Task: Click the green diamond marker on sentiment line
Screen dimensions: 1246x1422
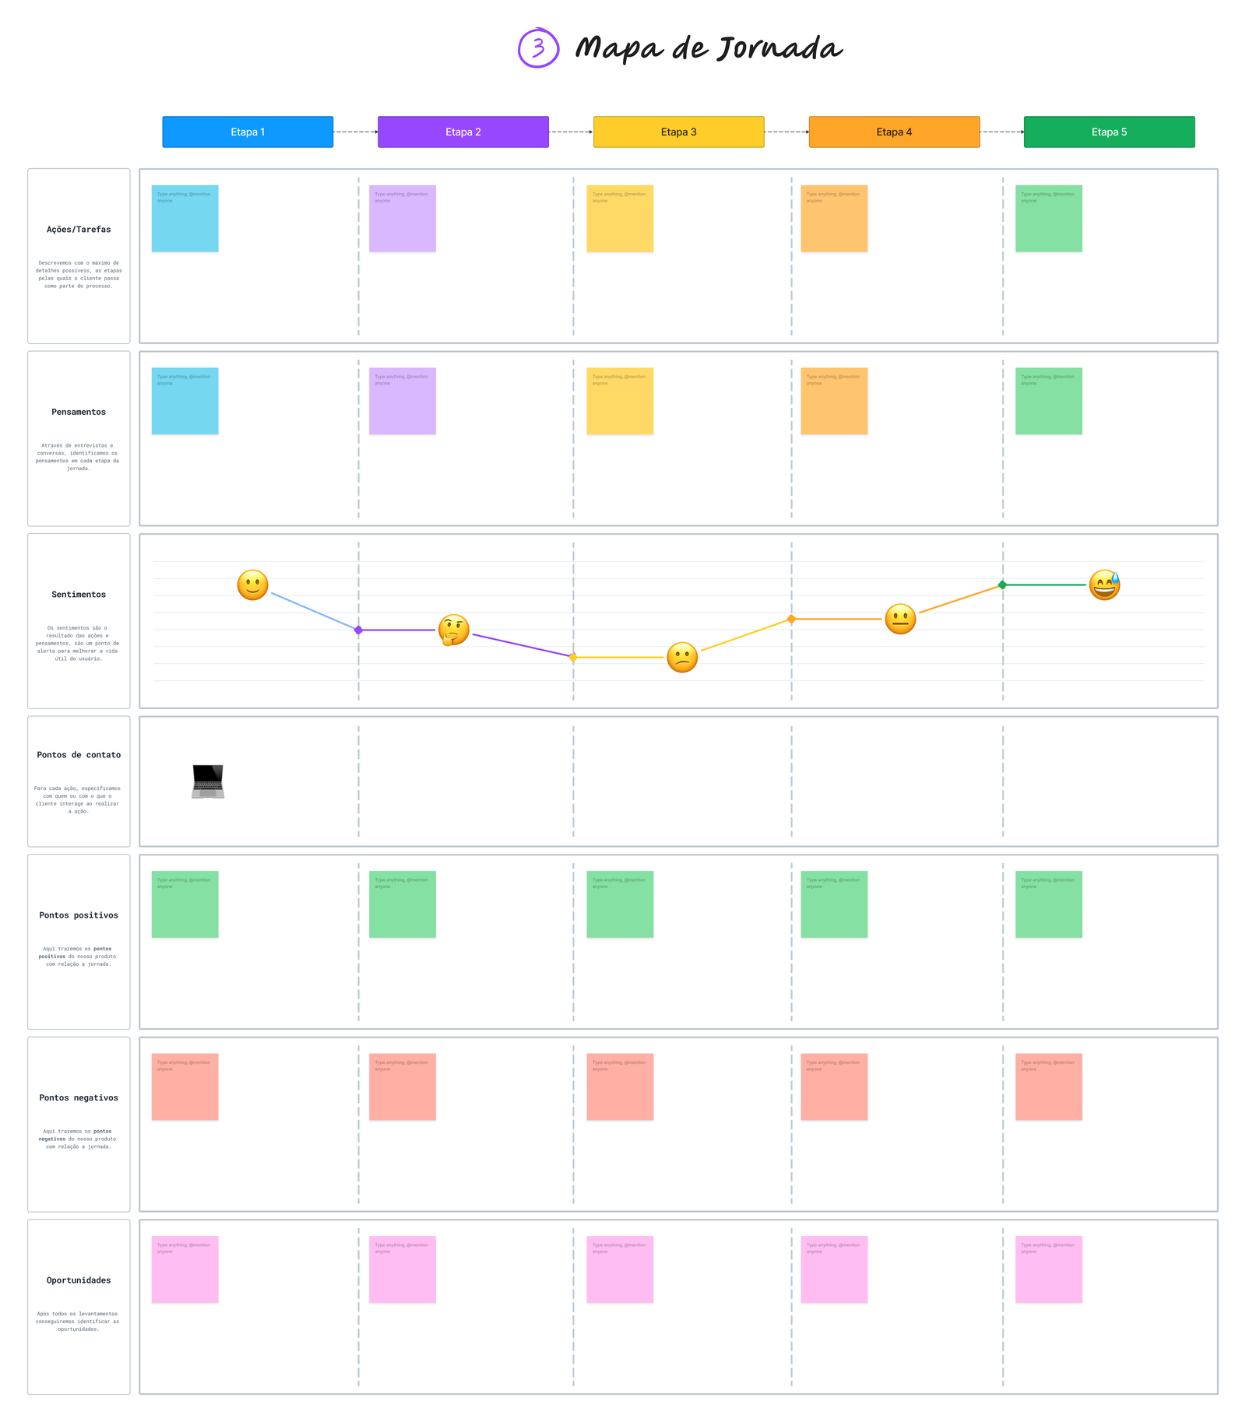Action: click(1002, 585)
